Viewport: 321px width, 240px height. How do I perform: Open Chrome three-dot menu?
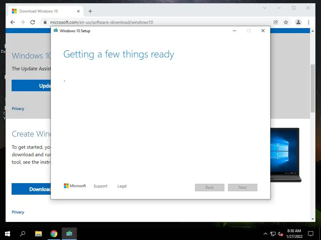click(x=308, y=22)
